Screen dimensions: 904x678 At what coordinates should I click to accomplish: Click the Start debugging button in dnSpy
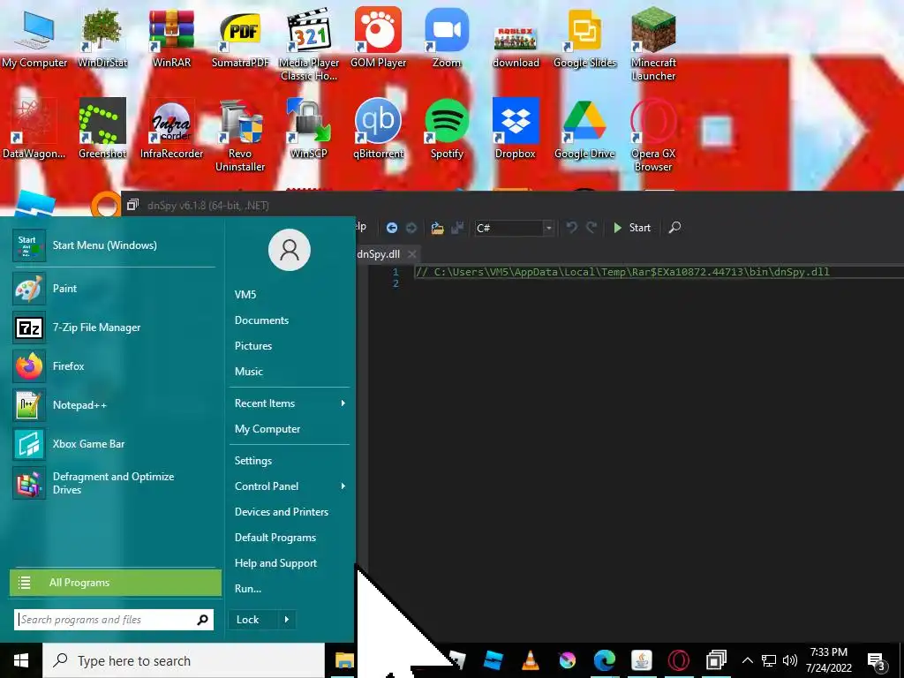(632, 228)
